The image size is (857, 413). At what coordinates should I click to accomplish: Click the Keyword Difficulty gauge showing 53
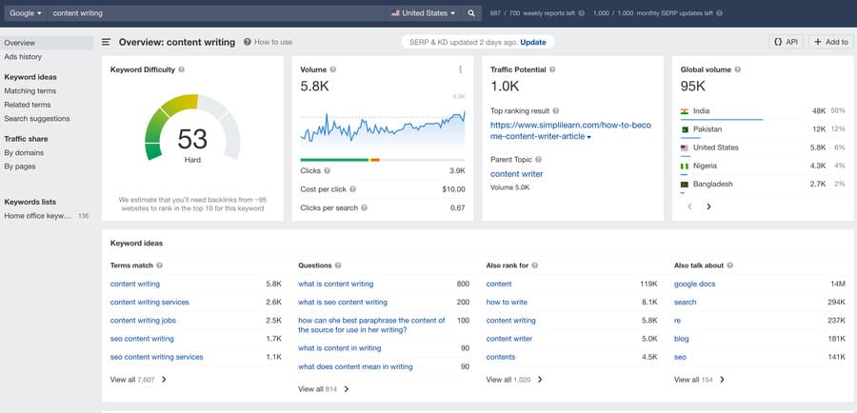click(192, 128)
